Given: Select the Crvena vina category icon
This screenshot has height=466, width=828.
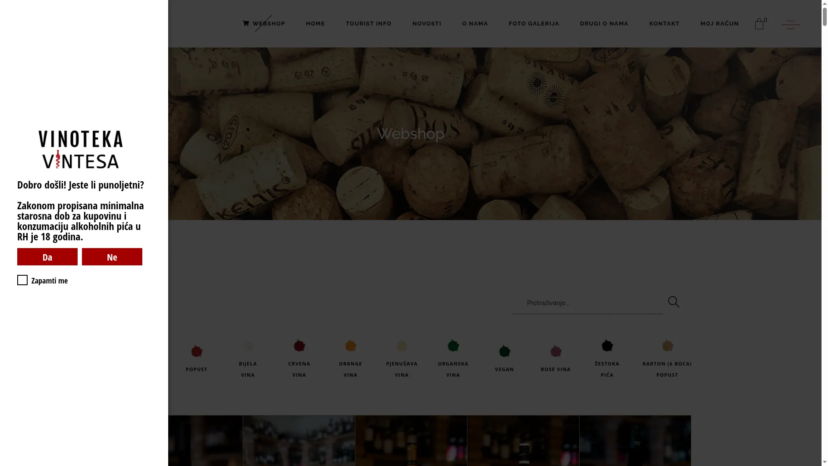Looking at the screenshot, I should pyautogui.click(x=299, y=346).
